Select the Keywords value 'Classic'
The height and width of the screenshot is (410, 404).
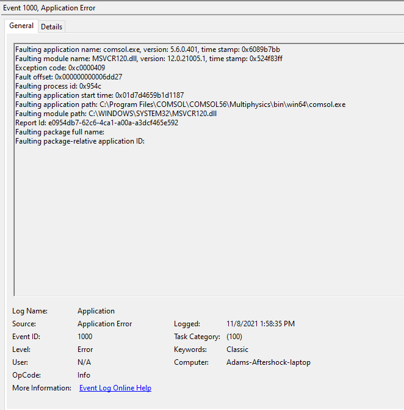237,350
